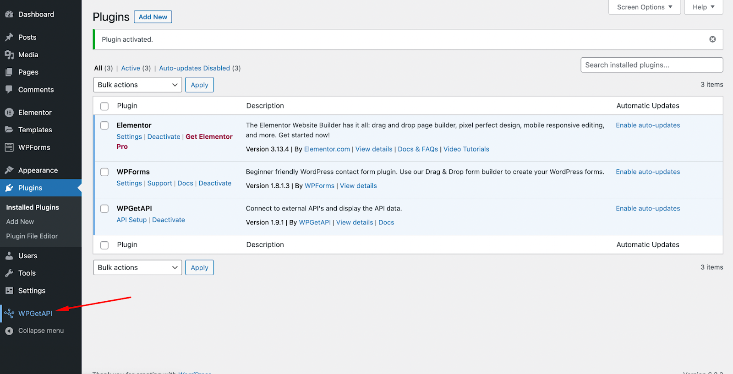The image size is (733, 374).
Task: Click the WPGetAPI network icon
Action: coord(9,314)
